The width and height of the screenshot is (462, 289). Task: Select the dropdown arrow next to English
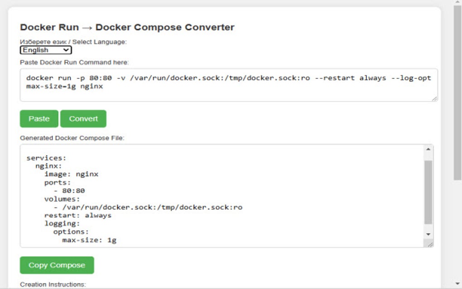[x=67, y=50]
